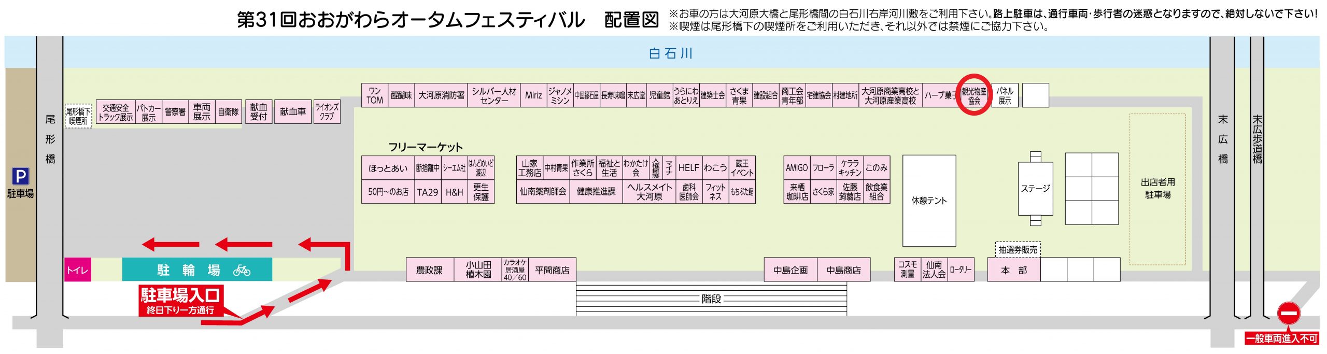Screen dimensions: 1327x354
Task: Select the 飲食業組合 booth
Action: (877, 192)
